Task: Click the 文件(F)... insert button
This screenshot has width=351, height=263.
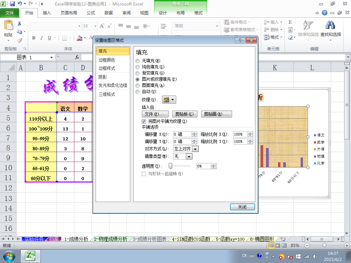Action: [x=155, y=114]
